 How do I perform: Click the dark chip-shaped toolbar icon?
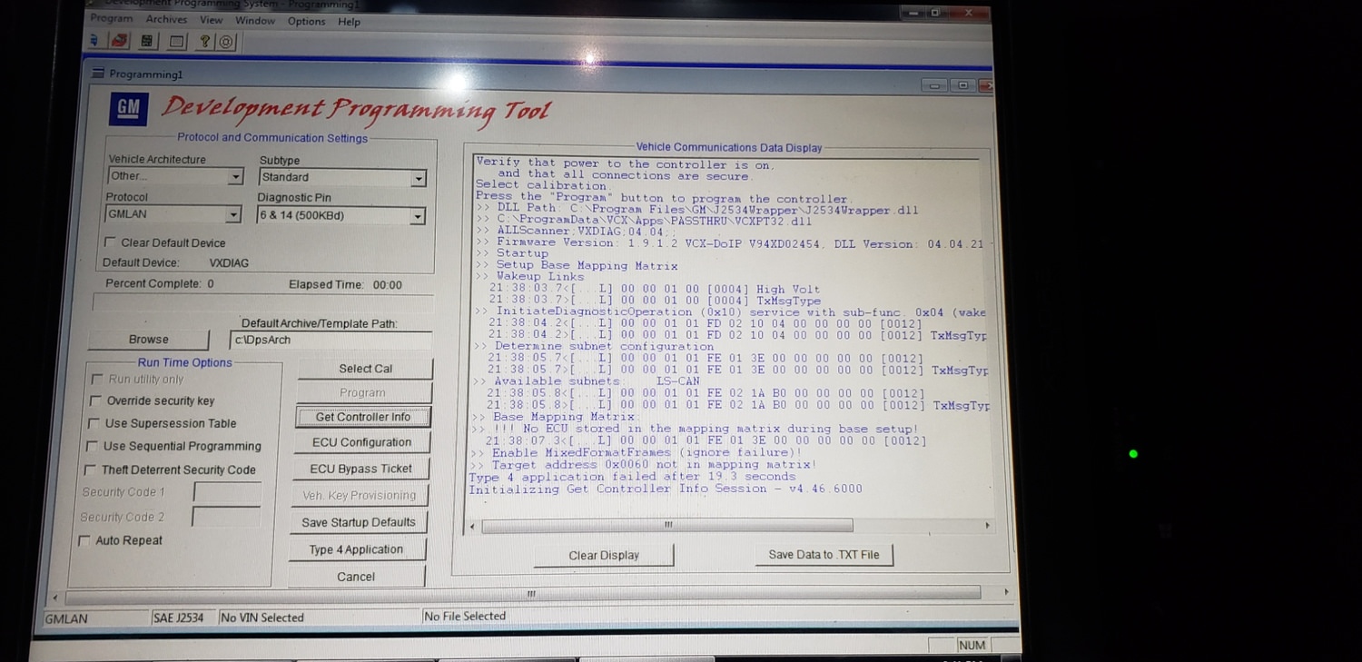pos(147,41)
